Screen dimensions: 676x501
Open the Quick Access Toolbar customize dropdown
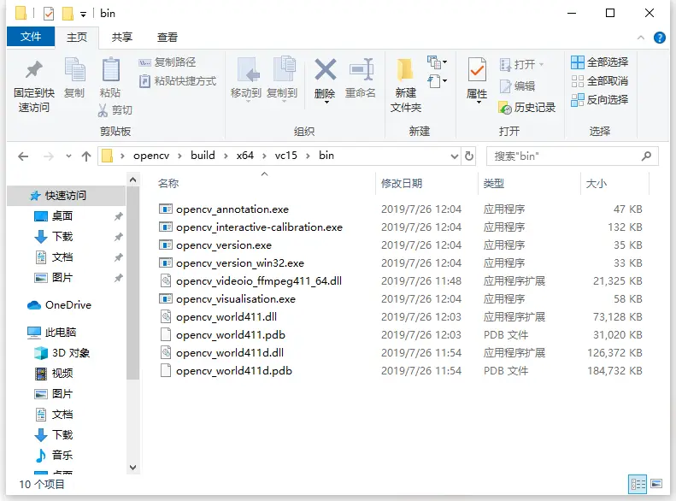coord(84,15)
